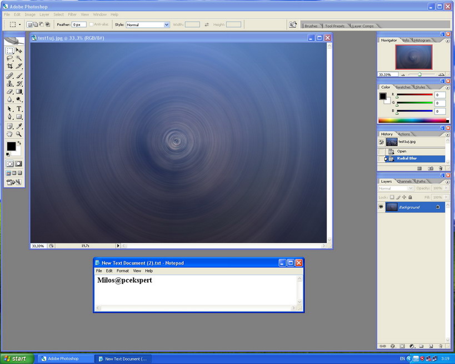Expand the Navigator panel options menu
Image resolution: width=455 pixels, height=364 pixels.
[x=448, y=41]
